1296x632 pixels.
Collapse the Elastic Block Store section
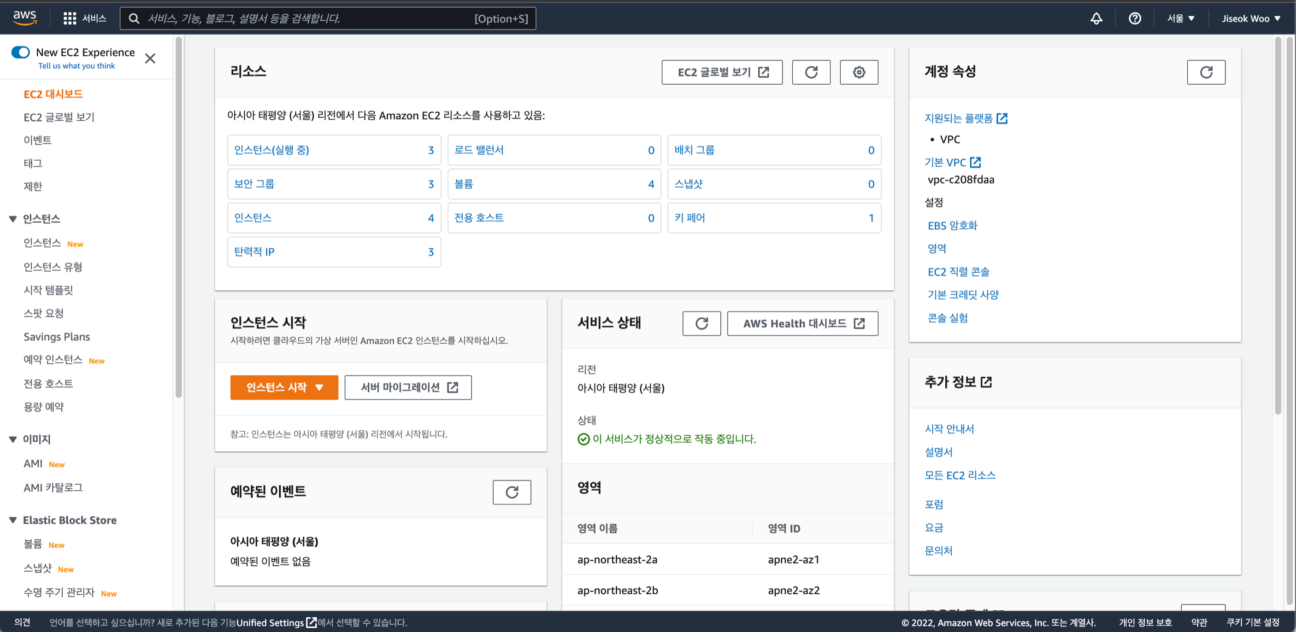pyautogui.click(x=13, y=520)
